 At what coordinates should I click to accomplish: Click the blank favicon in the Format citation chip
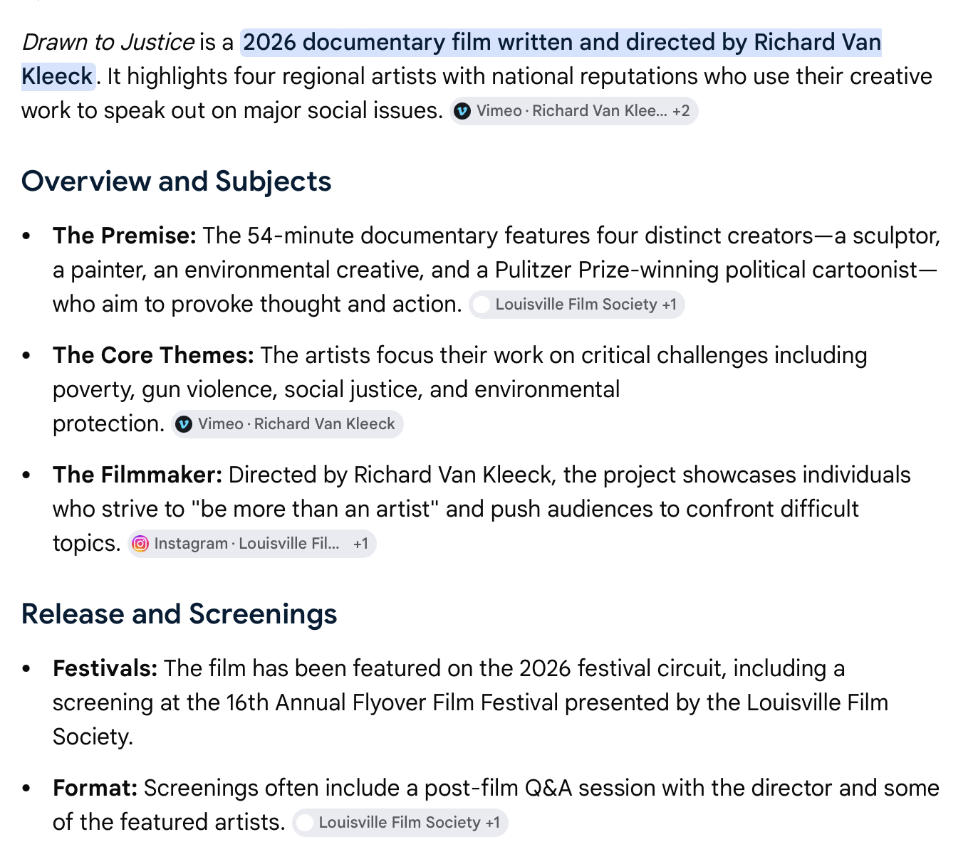(x=305, y=823)
